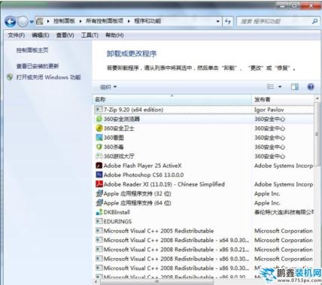Open the 工具(T) menu
Viewport: 322px width, 285px height.
pyautogui.click(x=90, y=35)
